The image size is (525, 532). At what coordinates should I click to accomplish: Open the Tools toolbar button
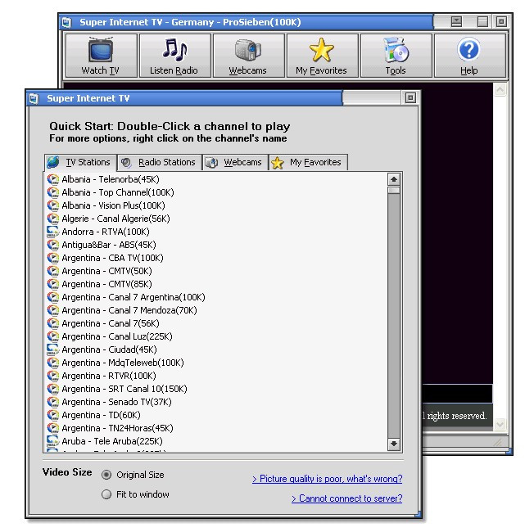coord(396,56)
